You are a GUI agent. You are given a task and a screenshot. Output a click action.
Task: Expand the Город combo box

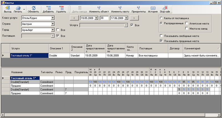[x=52, y=30]
